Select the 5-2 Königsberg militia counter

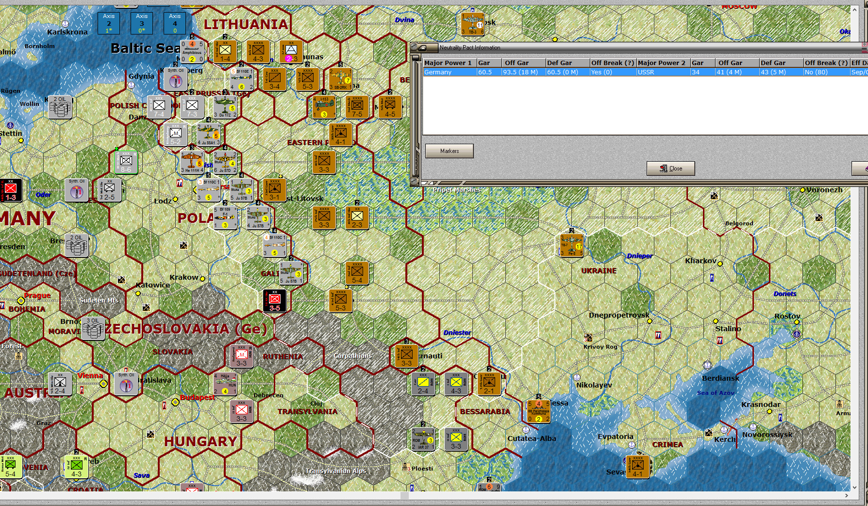[175, 135]
